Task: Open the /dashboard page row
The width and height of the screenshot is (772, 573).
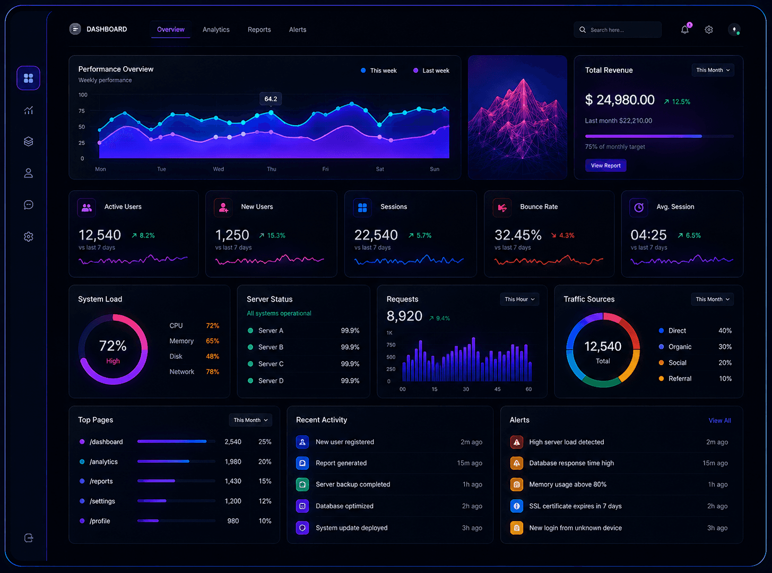Action: [x=175, y=442]
